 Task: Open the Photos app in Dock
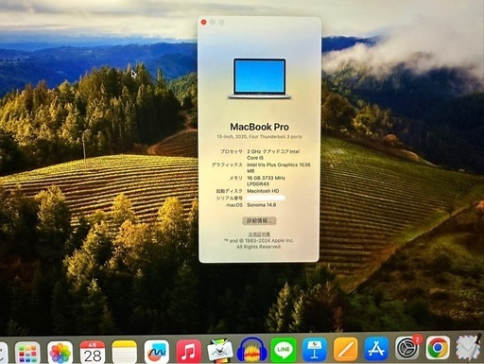tap(60, 352)
